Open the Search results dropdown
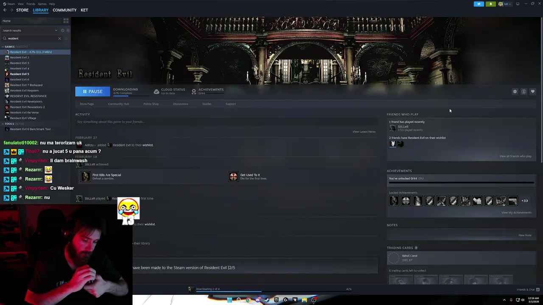 click(x=30, y=30)
